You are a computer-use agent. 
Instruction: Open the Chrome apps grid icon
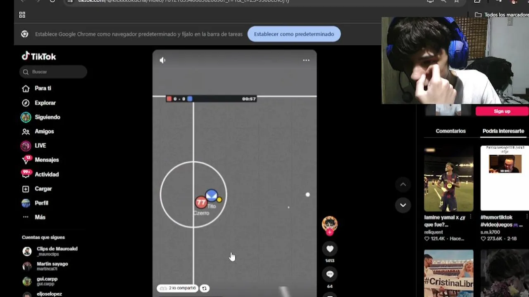22,15
